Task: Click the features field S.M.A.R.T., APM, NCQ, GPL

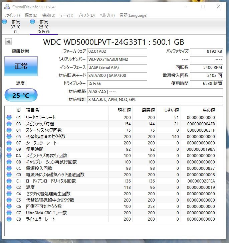Action: coord(155,100)
